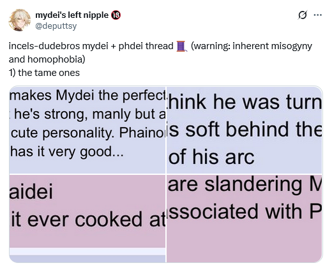
Task: Click "of his arc" in second image
Action: click(211, 157)
